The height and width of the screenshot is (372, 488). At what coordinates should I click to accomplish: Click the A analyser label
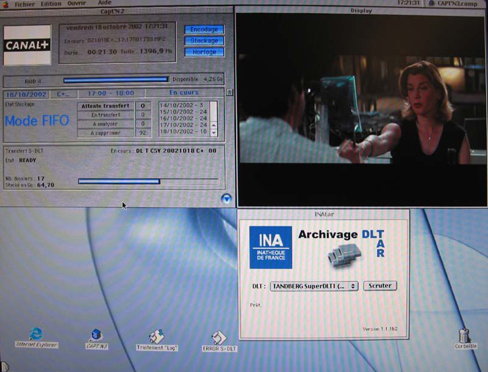pos(106,124)
